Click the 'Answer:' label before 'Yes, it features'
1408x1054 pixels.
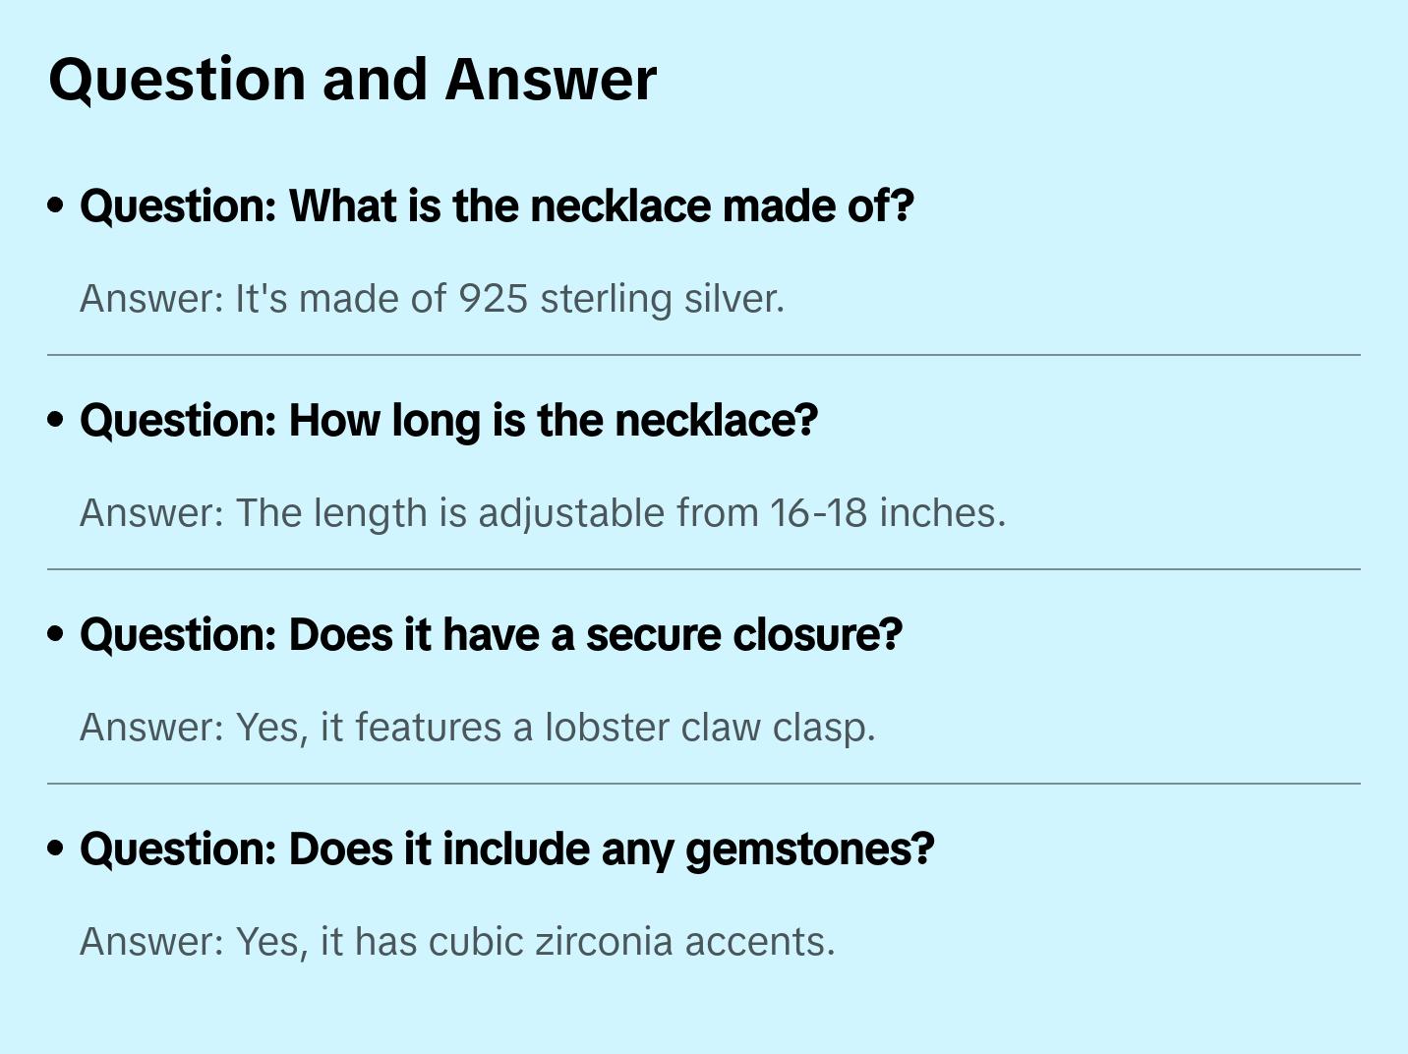pyautogui.click(x=152, y=728)
